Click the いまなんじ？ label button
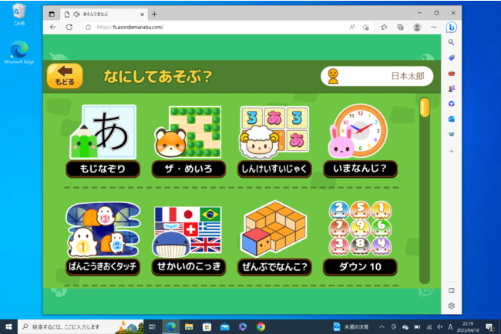This screenshot has height=334, width=501. click(361, 169)
